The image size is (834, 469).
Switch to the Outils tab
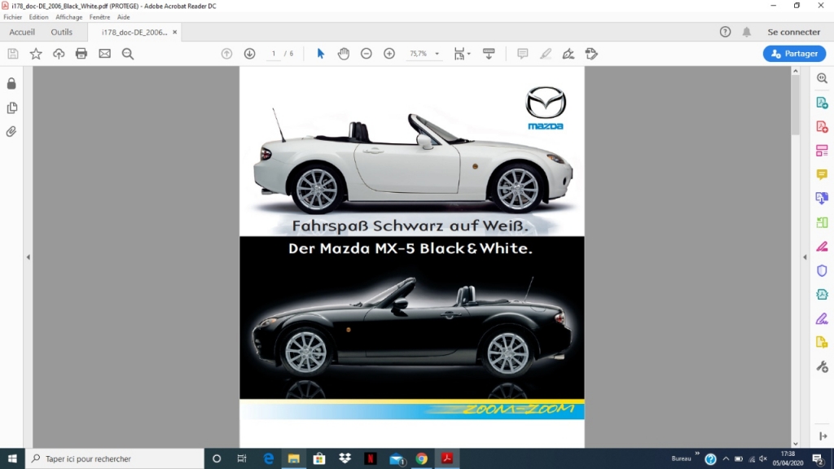62,32
